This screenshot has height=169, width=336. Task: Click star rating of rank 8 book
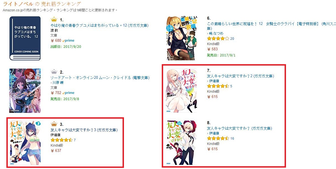[218, 138]
